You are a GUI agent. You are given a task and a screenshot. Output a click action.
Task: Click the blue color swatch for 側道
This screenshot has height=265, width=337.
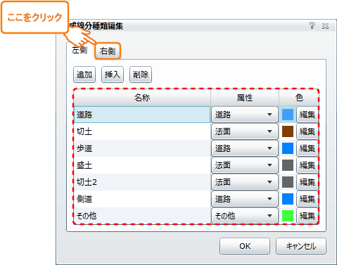pyautogui.click(x=288, y=199)
